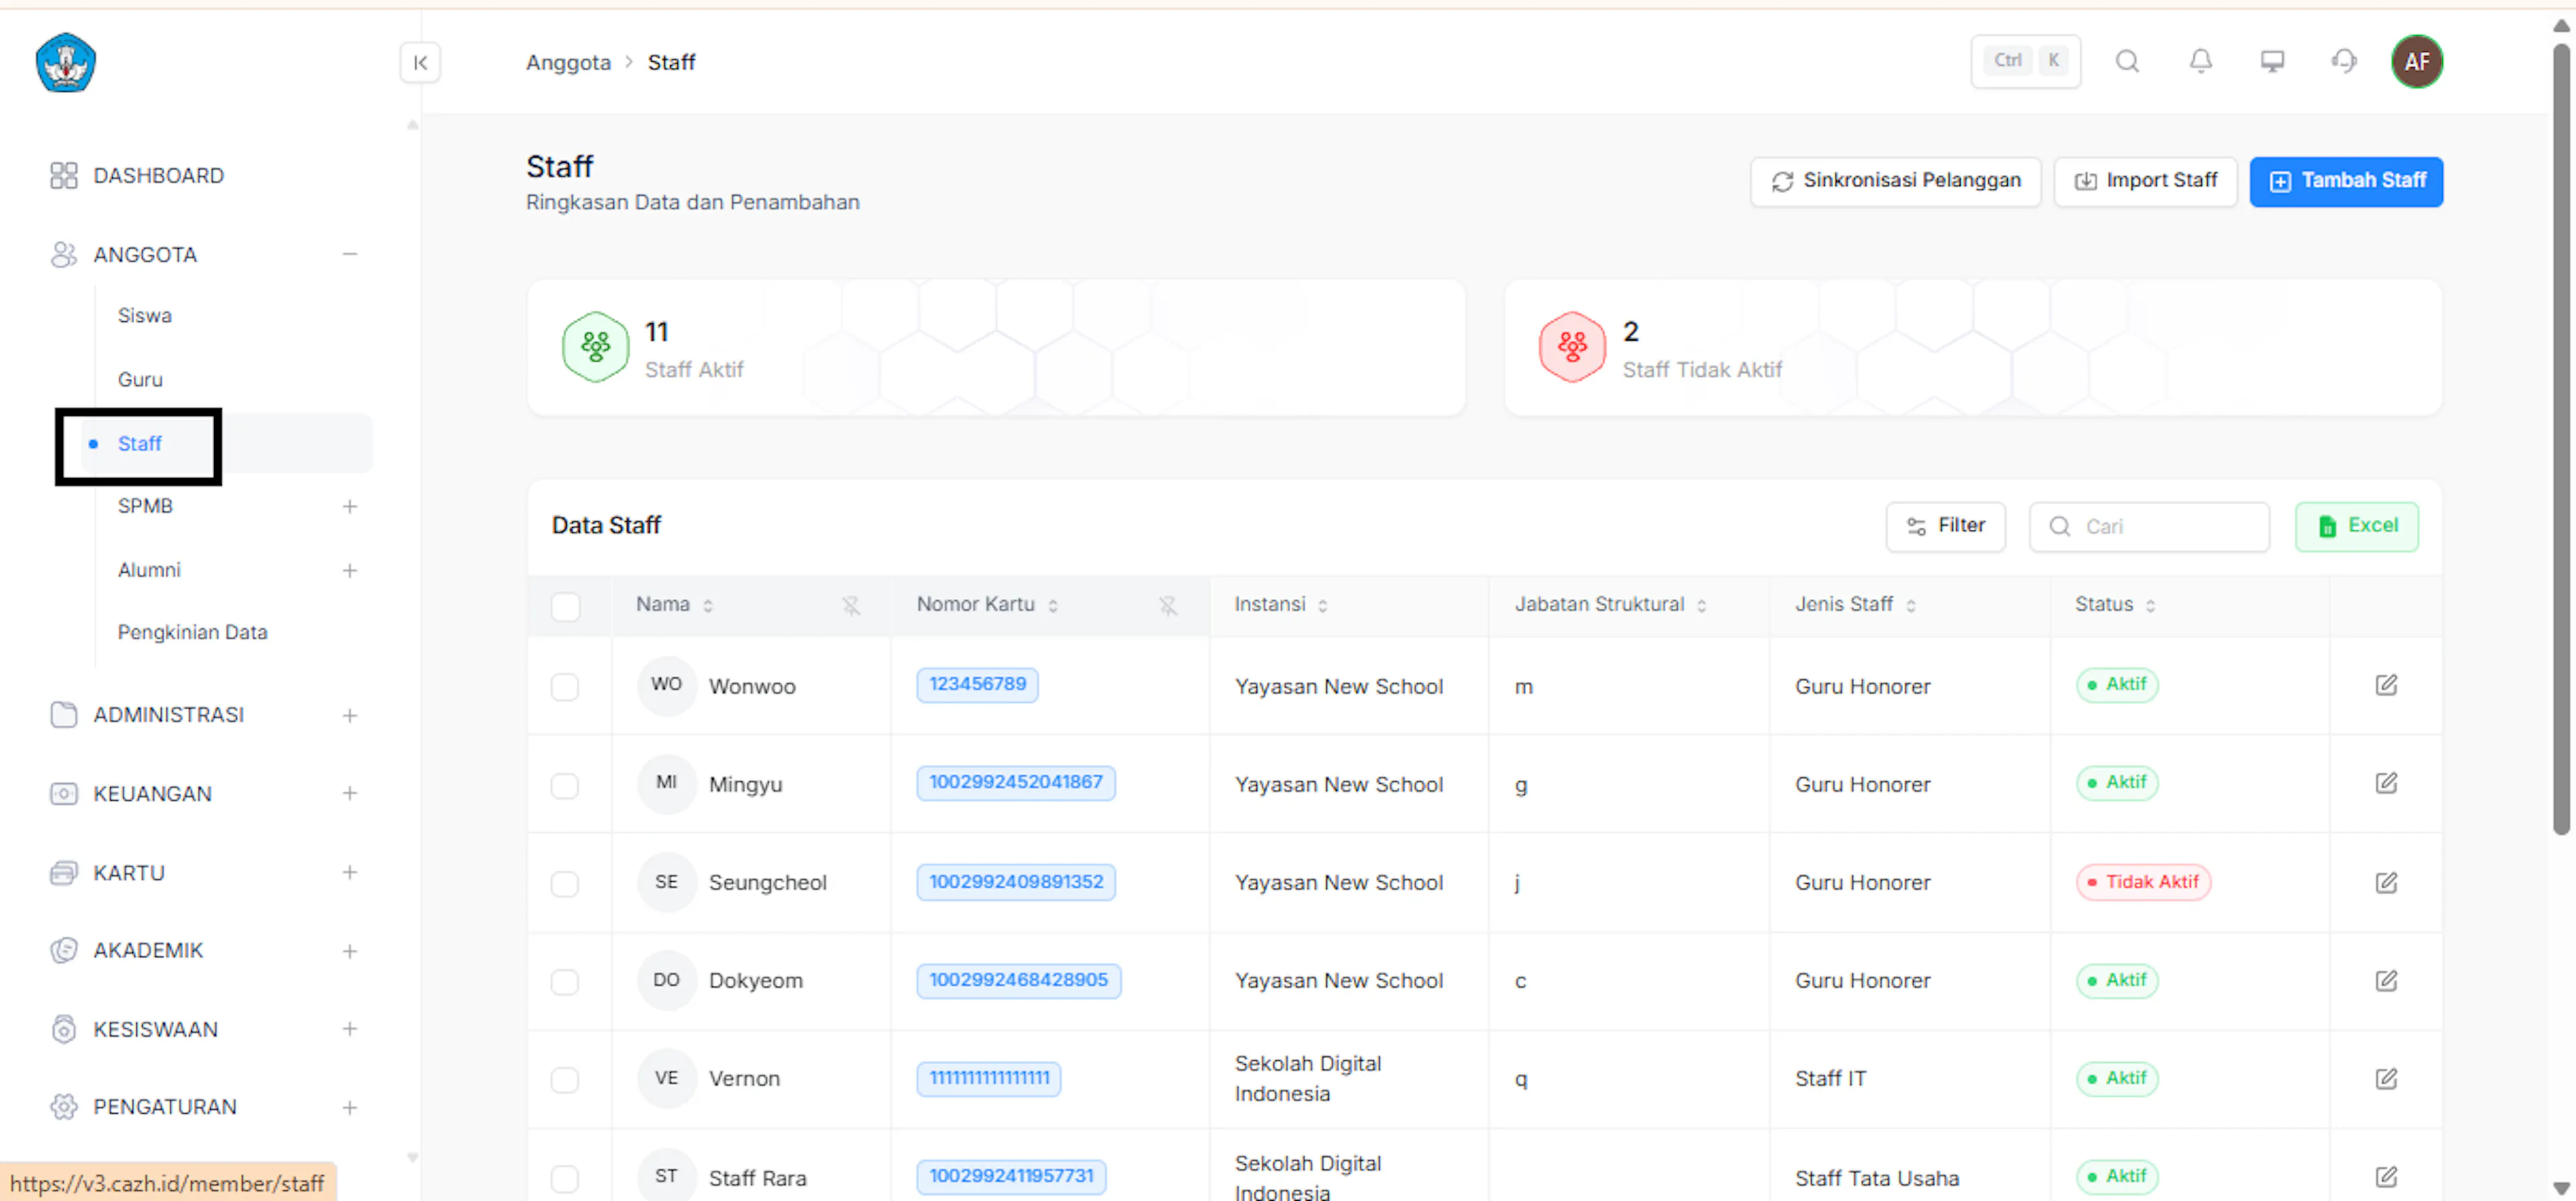The image size is (2576, 1201).
Task: Click card number 123456789
Action: [x=977, y=684]
